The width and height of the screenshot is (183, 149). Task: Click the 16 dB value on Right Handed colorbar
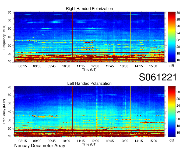pyautogui.click(x=178, y=60)
